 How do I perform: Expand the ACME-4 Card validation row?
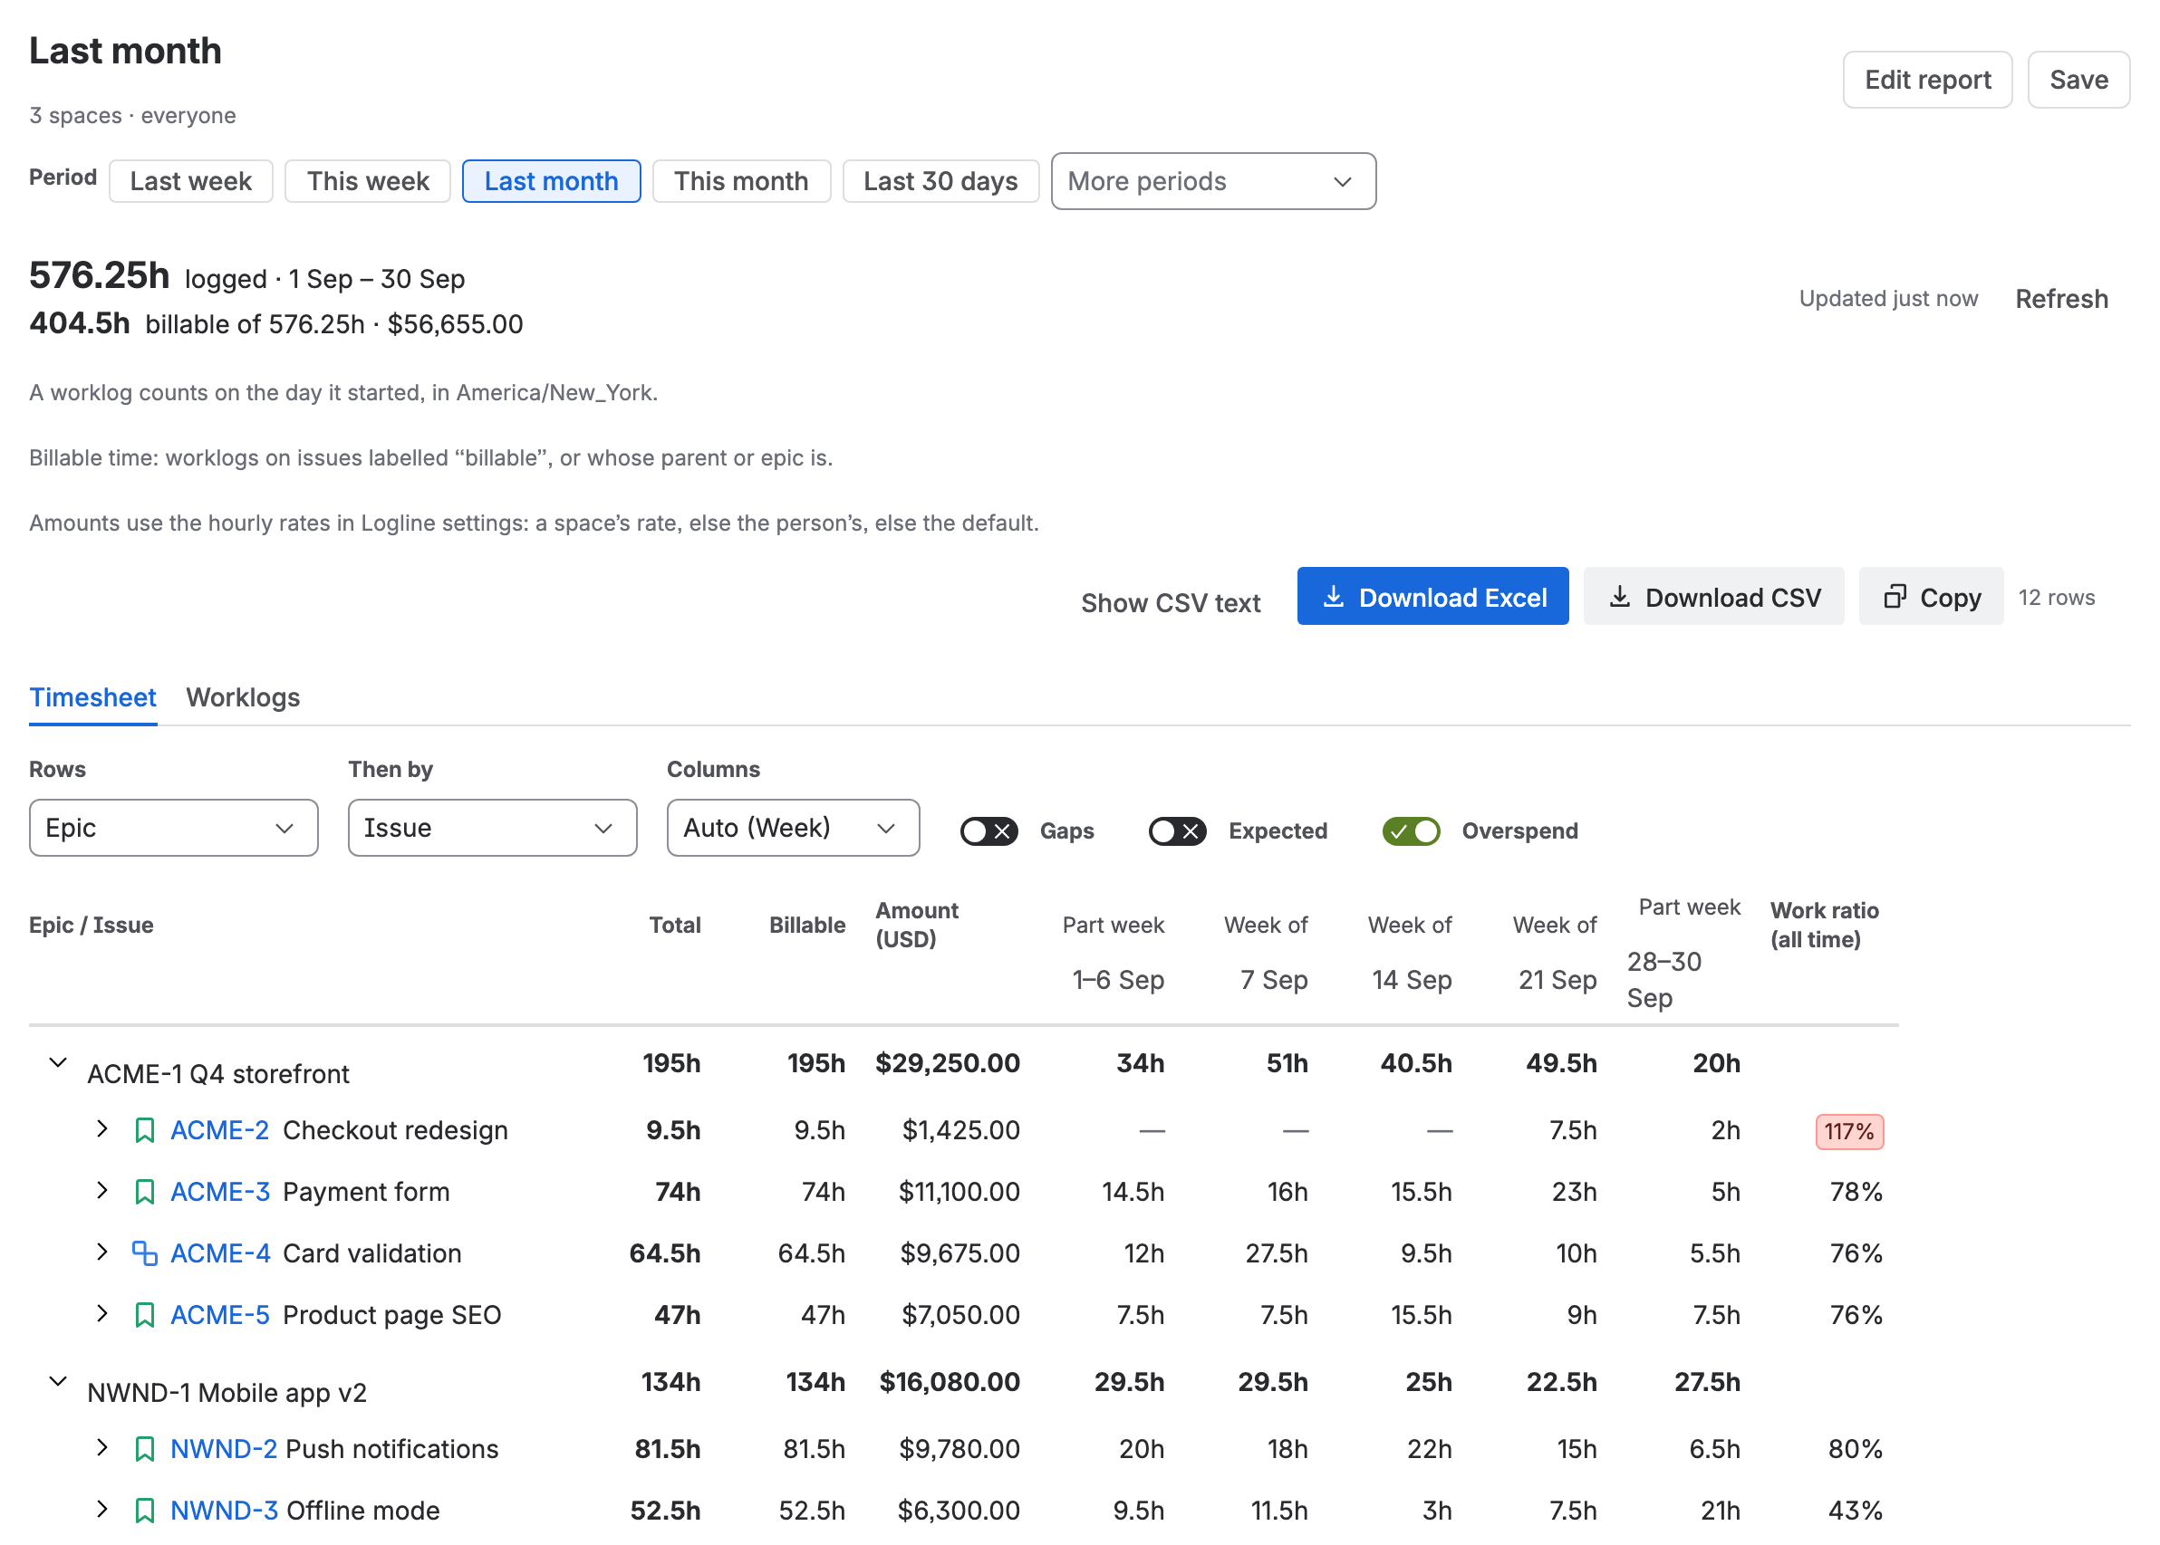click(101, 1252)
